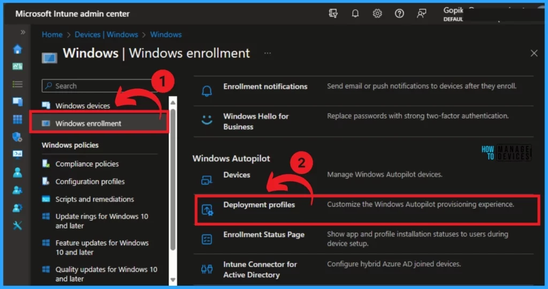Open Scripts and remediations menu item
Image resolution: width=548 pixels, height=289 pixels.
pyautogui.click(x=94, y=199)
